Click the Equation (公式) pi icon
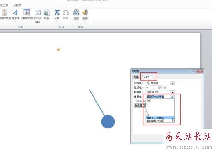Viewport: 212px width, 153px height. tap(57, 13)
